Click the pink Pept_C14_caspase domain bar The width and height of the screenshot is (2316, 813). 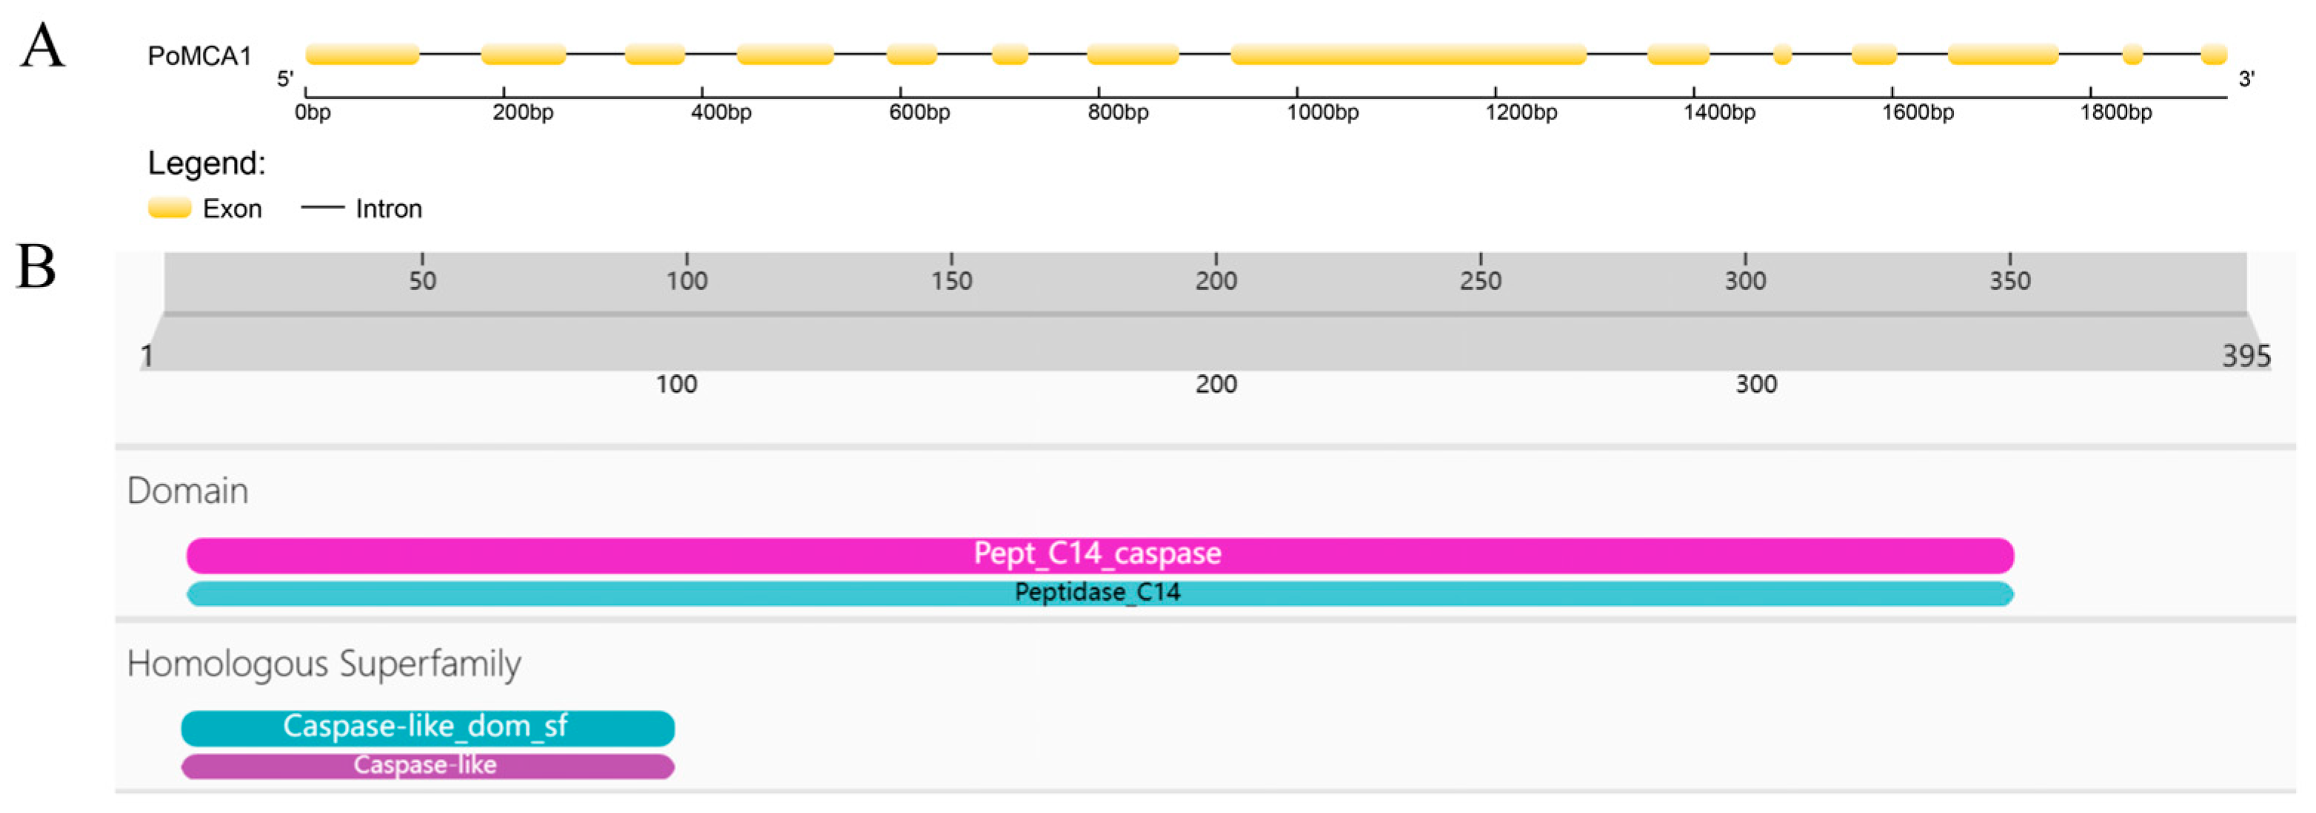pos(1099,554)
